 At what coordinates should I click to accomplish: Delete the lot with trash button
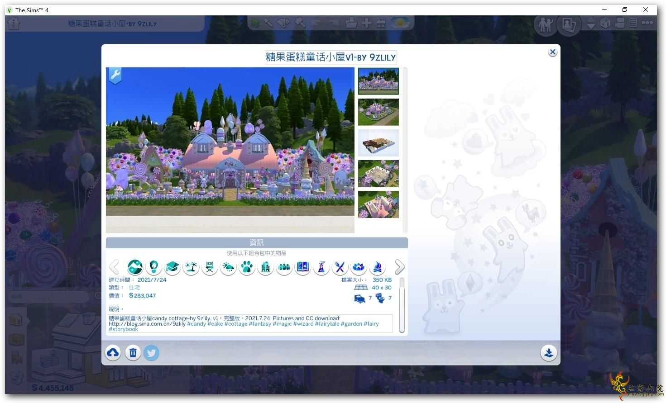coord(133,353)
